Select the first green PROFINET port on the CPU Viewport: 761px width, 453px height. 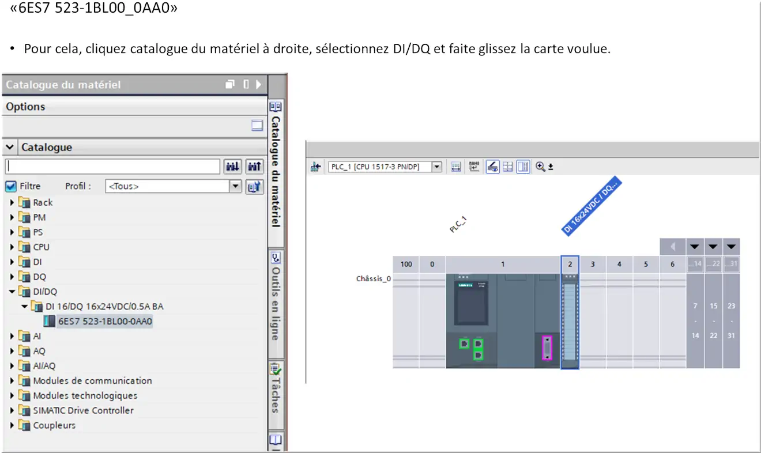(x=464, y=343)
